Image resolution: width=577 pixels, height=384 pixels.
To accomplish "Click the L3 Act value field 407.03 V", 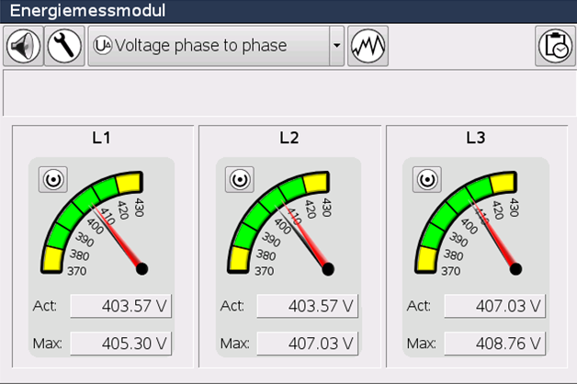I will coord(495,307).
